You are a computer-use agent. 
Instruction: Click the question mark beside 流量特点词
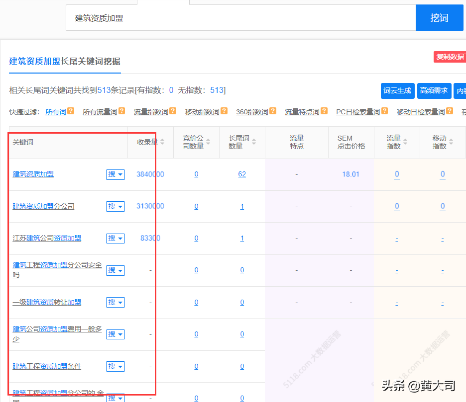coord(324,111)
